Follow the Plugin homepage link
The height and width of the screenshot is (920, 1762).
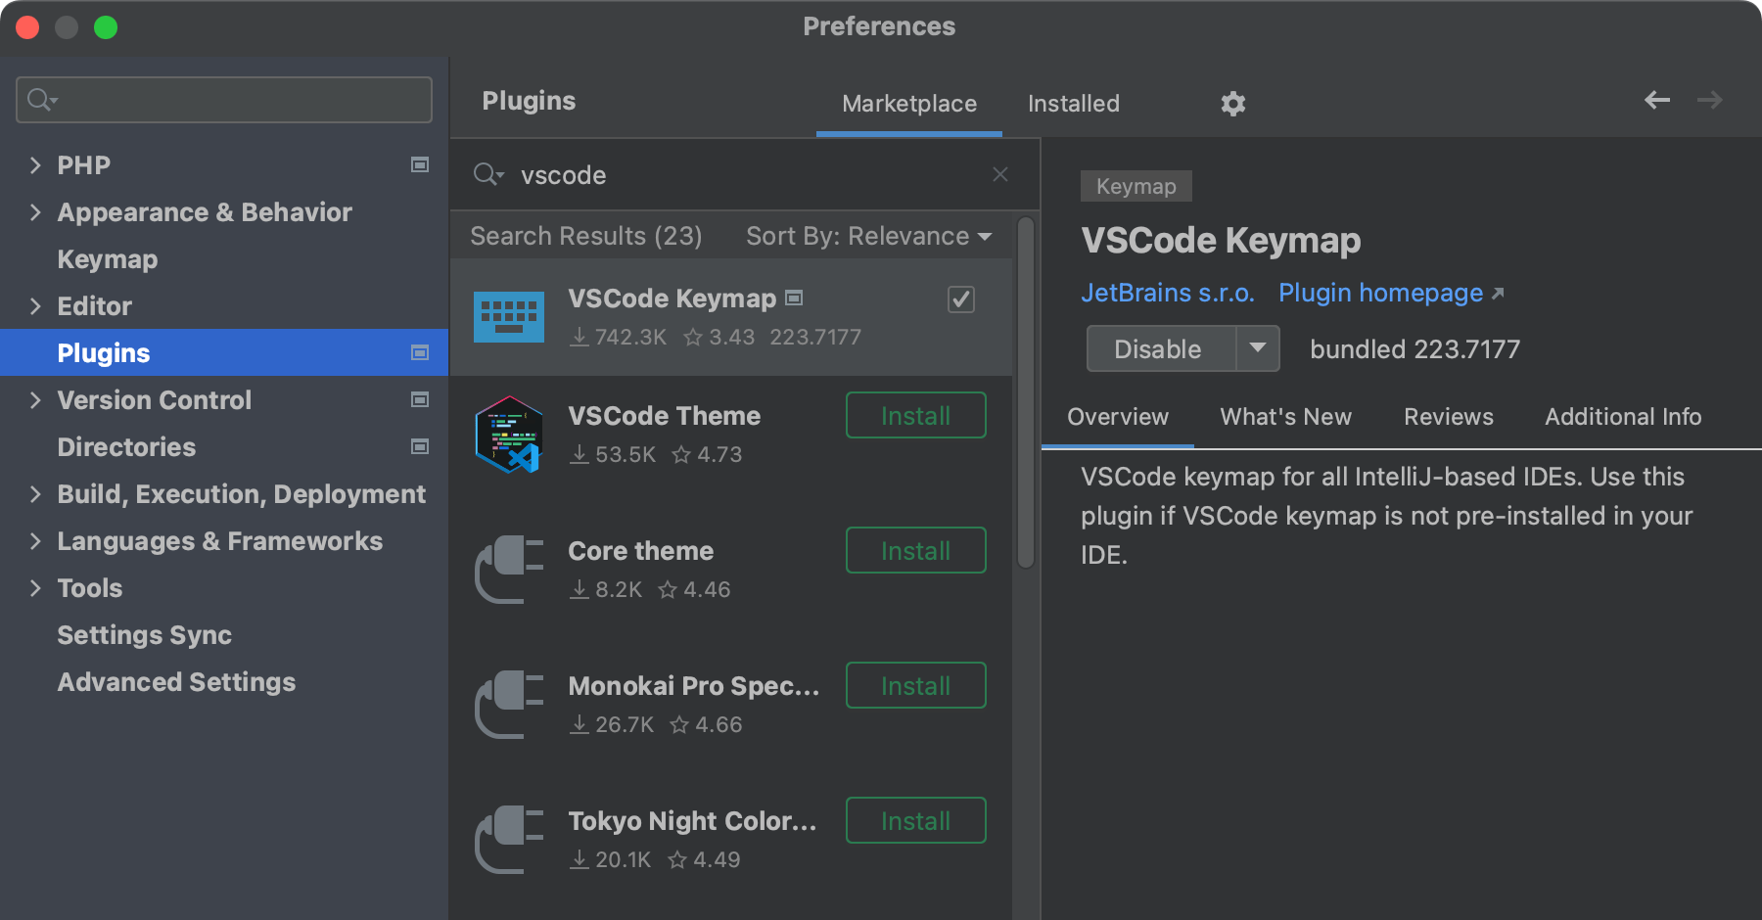tap(1380, 292)
